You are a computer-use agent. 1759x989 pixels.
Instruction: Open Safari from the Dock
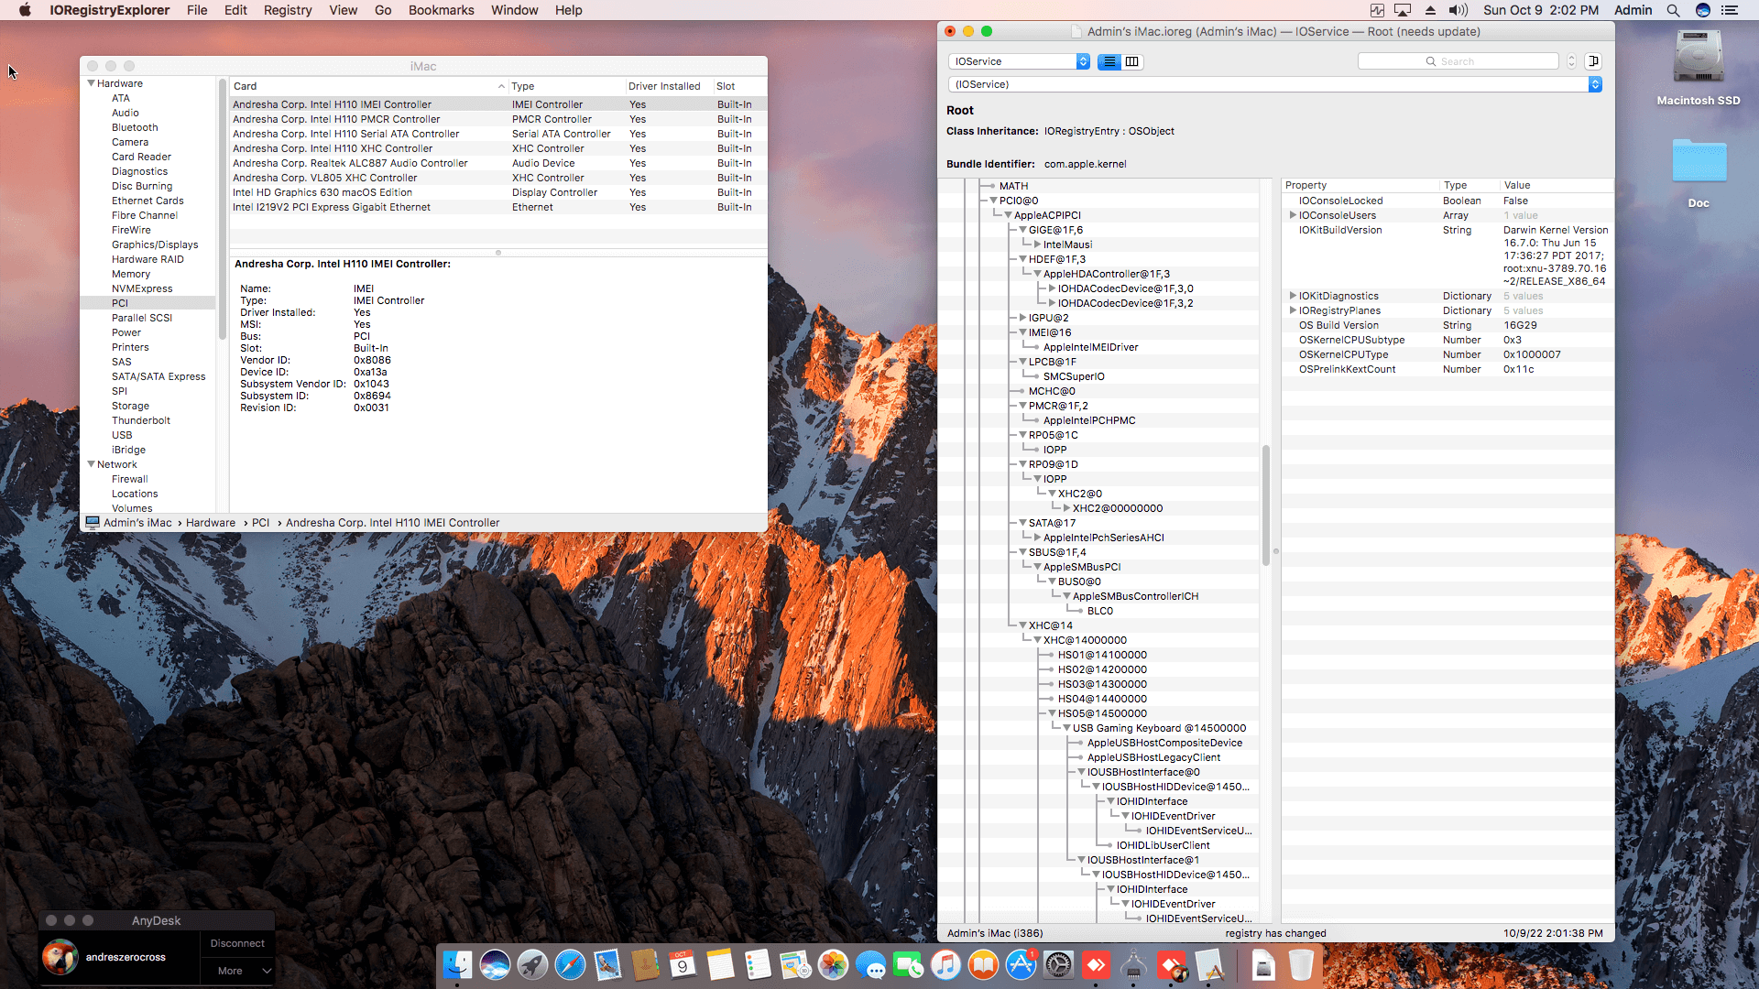tap(570, 964)
